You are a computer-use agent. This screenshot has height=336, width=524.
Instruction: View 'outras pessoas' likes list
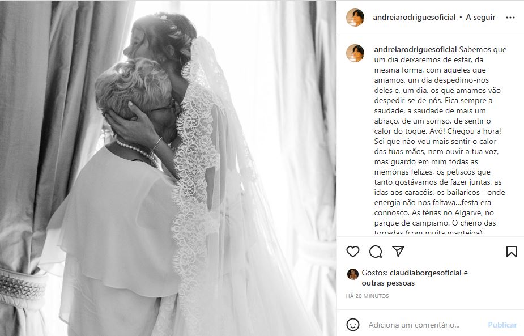(x=388, y=283)
